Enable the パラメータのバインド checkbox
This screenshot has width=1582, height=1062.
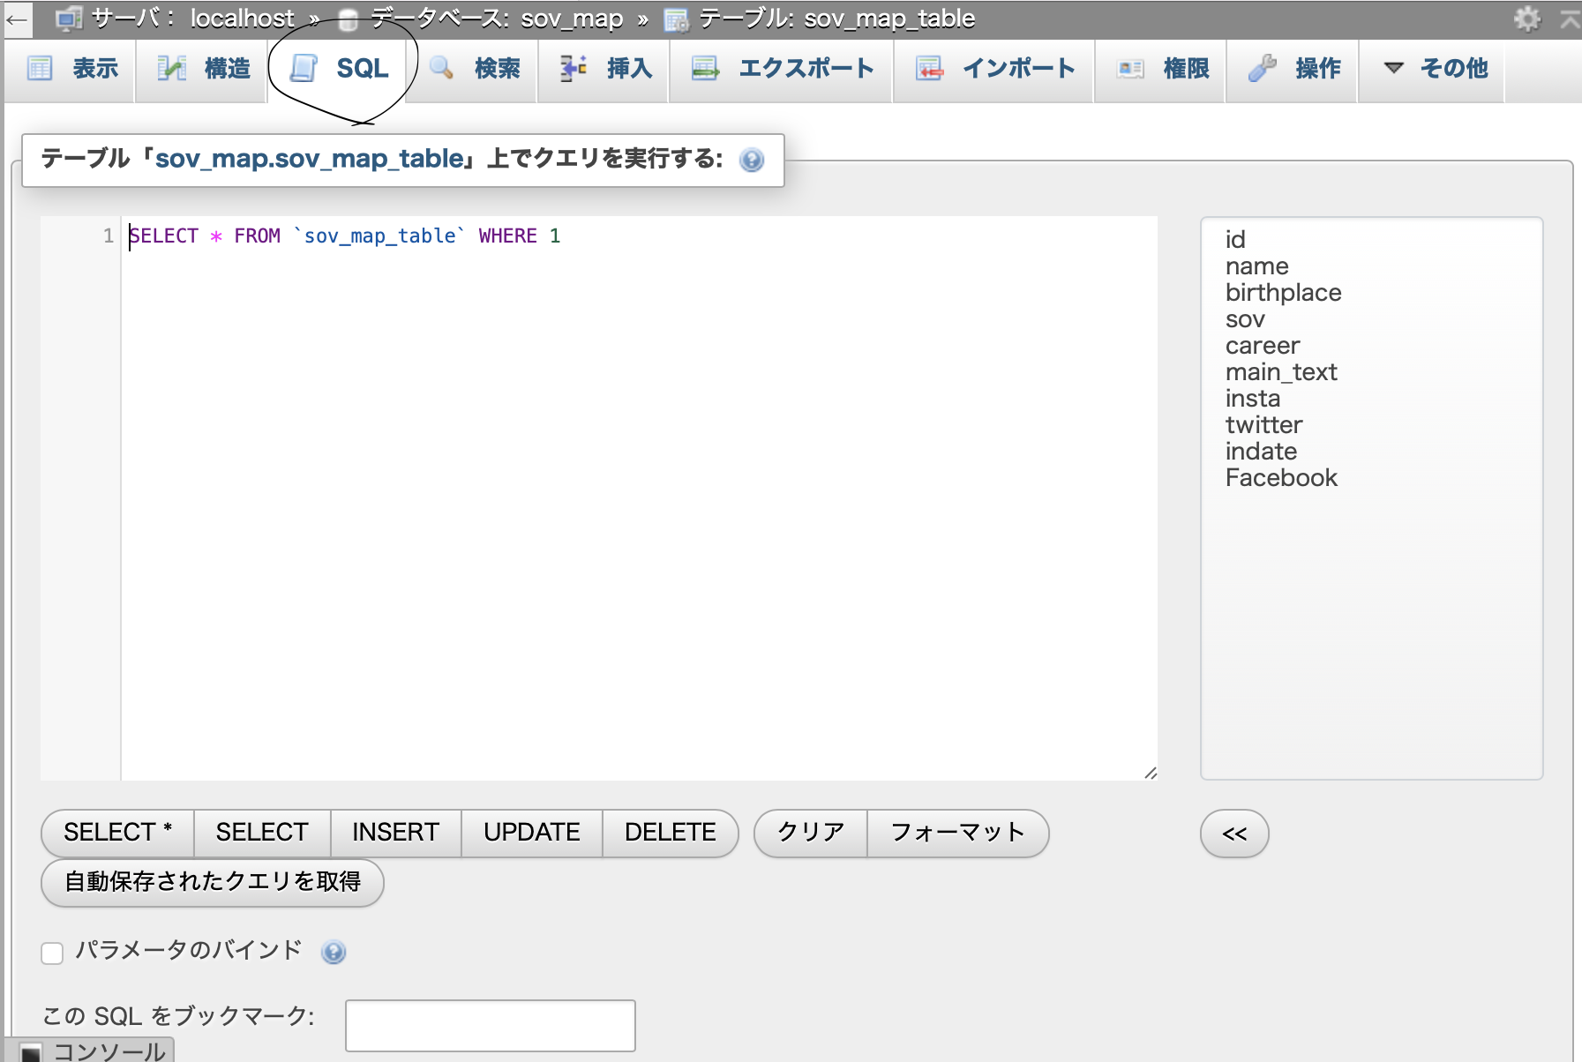coord(51,953)
